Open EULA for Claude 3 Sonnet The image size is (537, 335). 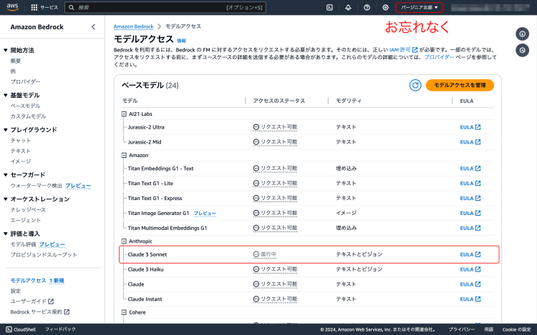pos(470,254)
